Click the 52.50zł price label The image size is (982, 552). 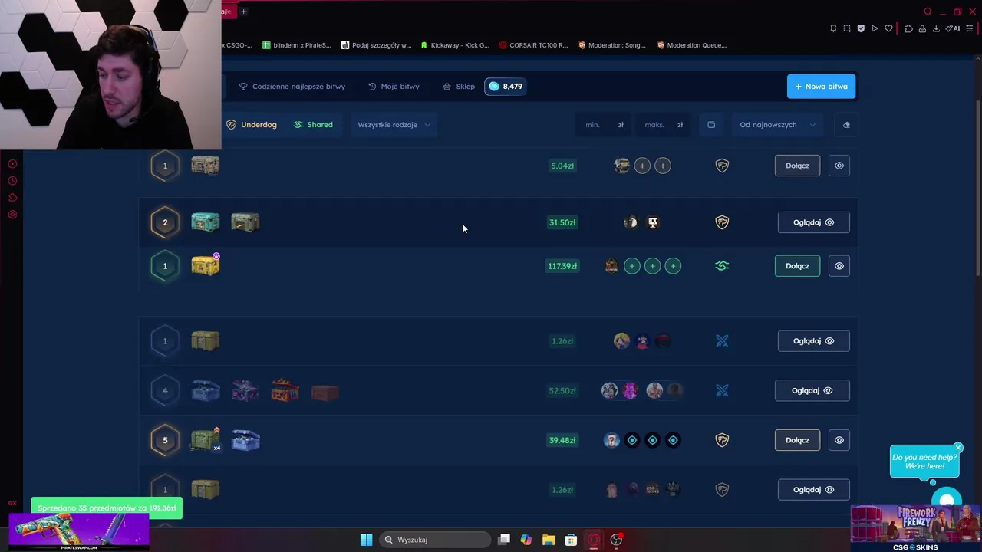pyautogui.click(x=562, y=390)
